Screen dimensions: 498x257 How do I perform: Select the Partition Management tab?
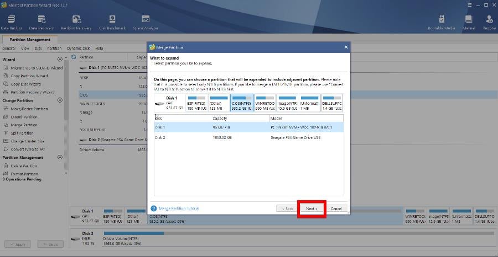click(x=30, y=40)
